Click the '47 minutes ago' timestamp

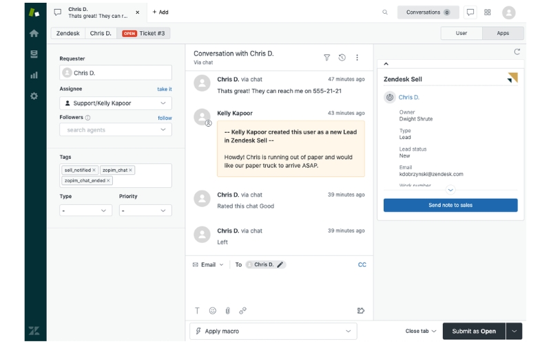(346, 79)
